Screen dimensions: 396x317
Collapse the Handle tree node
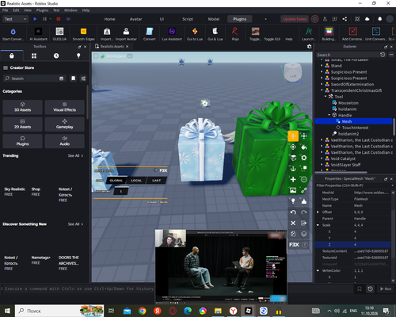pos(329,115)
